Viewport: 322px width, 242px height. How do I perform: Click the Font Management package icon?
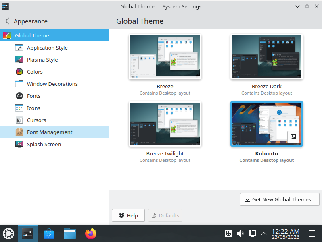(19, 132)
